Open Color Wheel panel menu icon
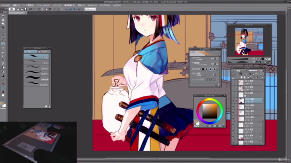Image resolution: width=291 pixels, height=163 pixels. tap(195, 96)
